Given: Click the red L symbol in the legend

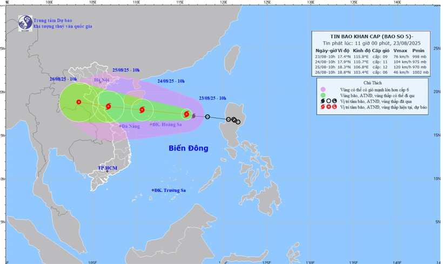Looking at the screenshot, I should (x=334, y=107).
